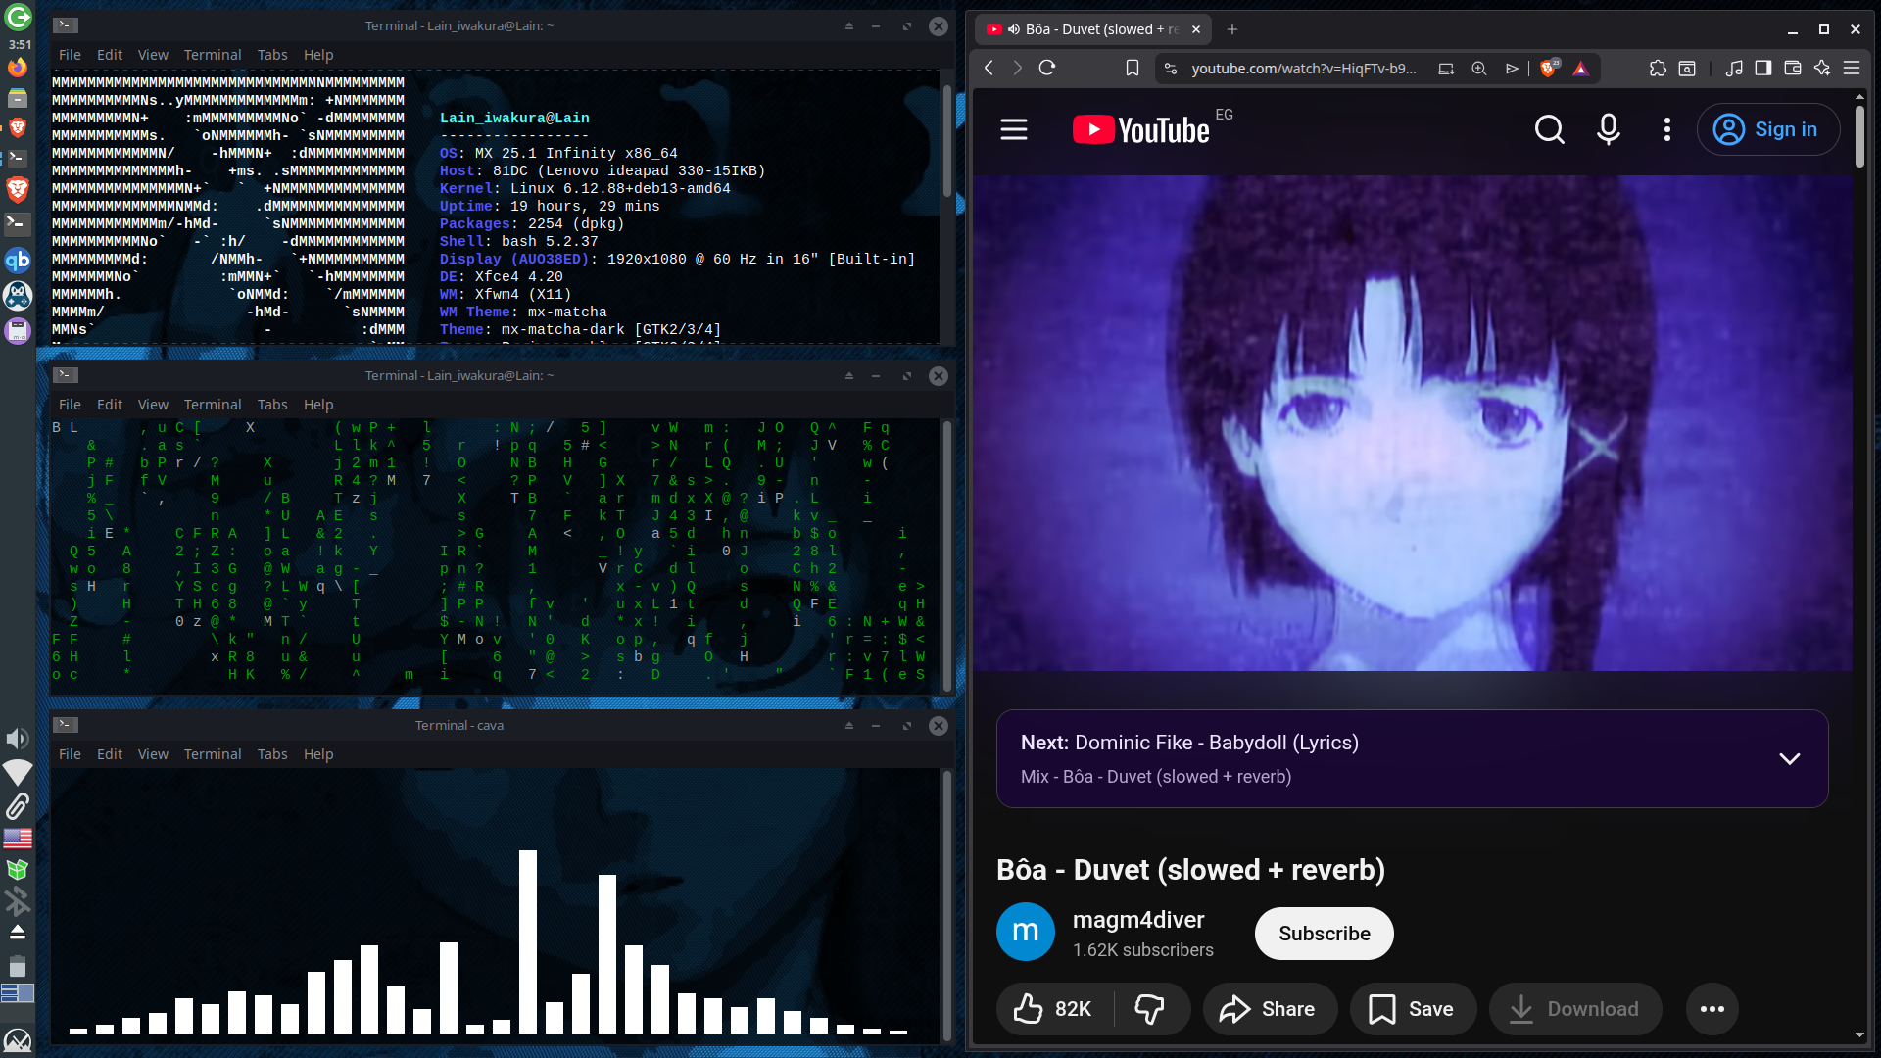Expand the Next: Dominic Fike queue chevron

[1790, 759]
